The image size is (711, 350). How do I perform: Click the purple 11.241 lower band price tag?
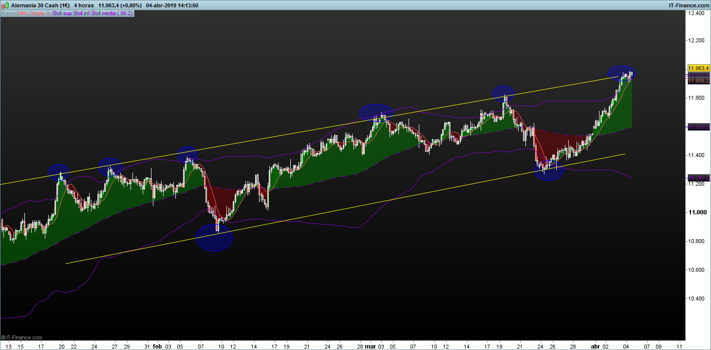pyautogui.click(x=698, y=178)
